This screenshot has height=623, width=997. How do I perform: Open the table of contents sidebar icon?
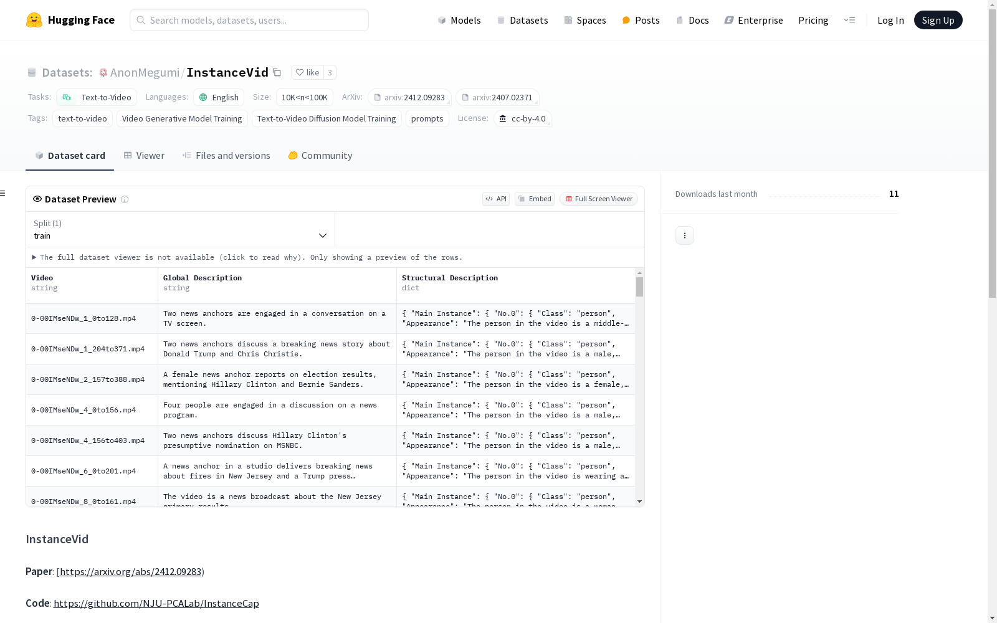(x=3, y=193)
